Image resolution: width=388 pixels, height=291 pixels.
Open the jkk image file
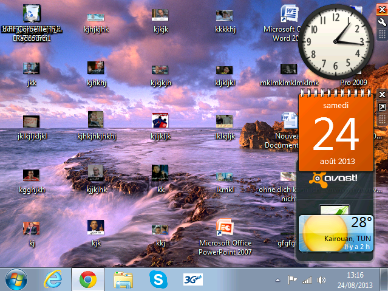pos(32,69)
